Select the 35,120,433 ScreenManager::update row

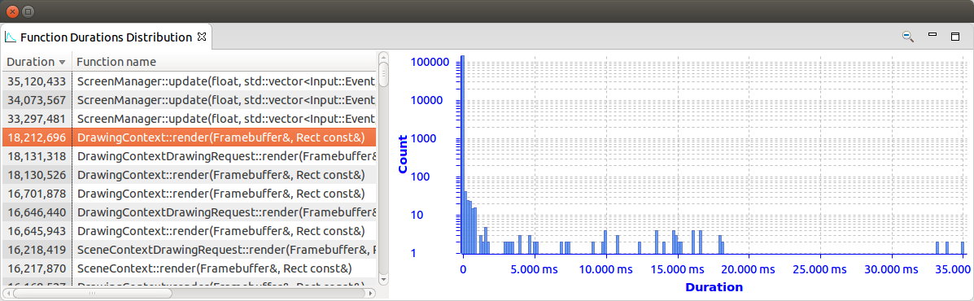189,81
